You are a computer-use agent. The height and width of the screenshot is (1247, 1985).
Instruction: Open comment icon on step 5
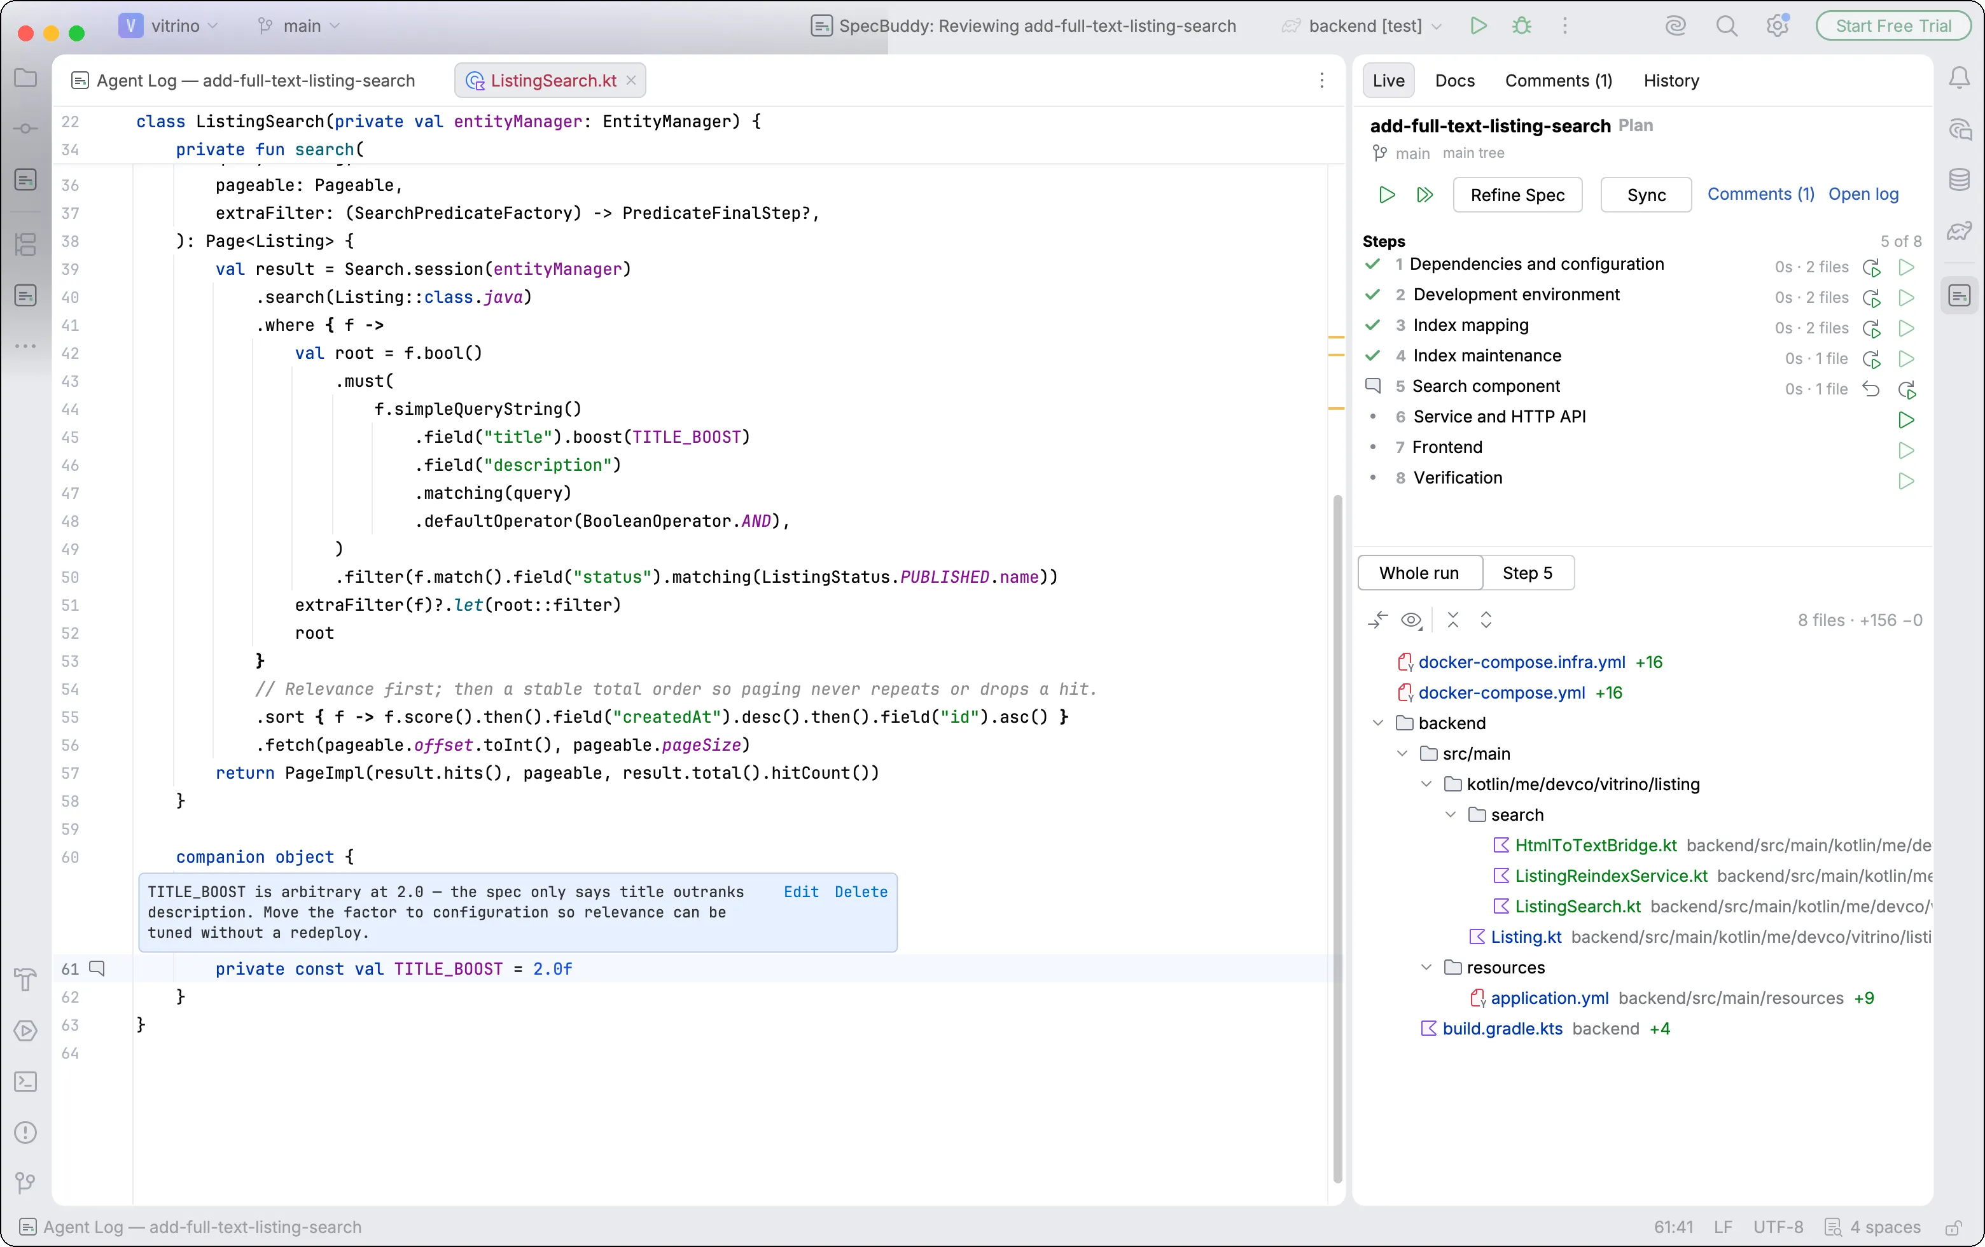click(x=1372, y=385)
